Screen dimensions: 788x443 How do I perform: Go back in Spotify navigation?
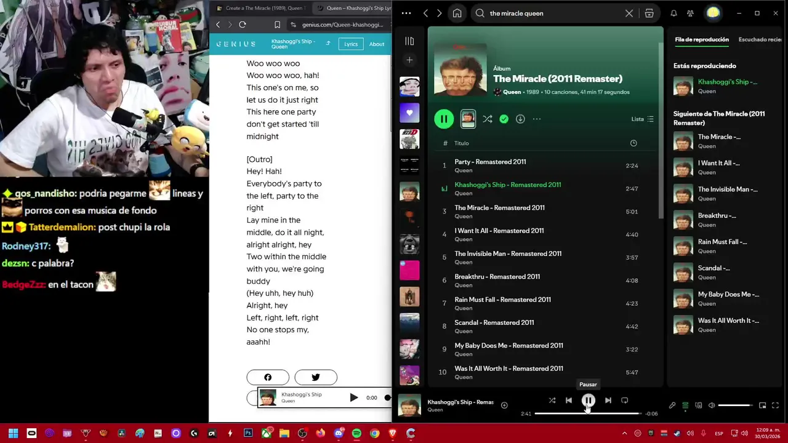click(x=425, y=13)
